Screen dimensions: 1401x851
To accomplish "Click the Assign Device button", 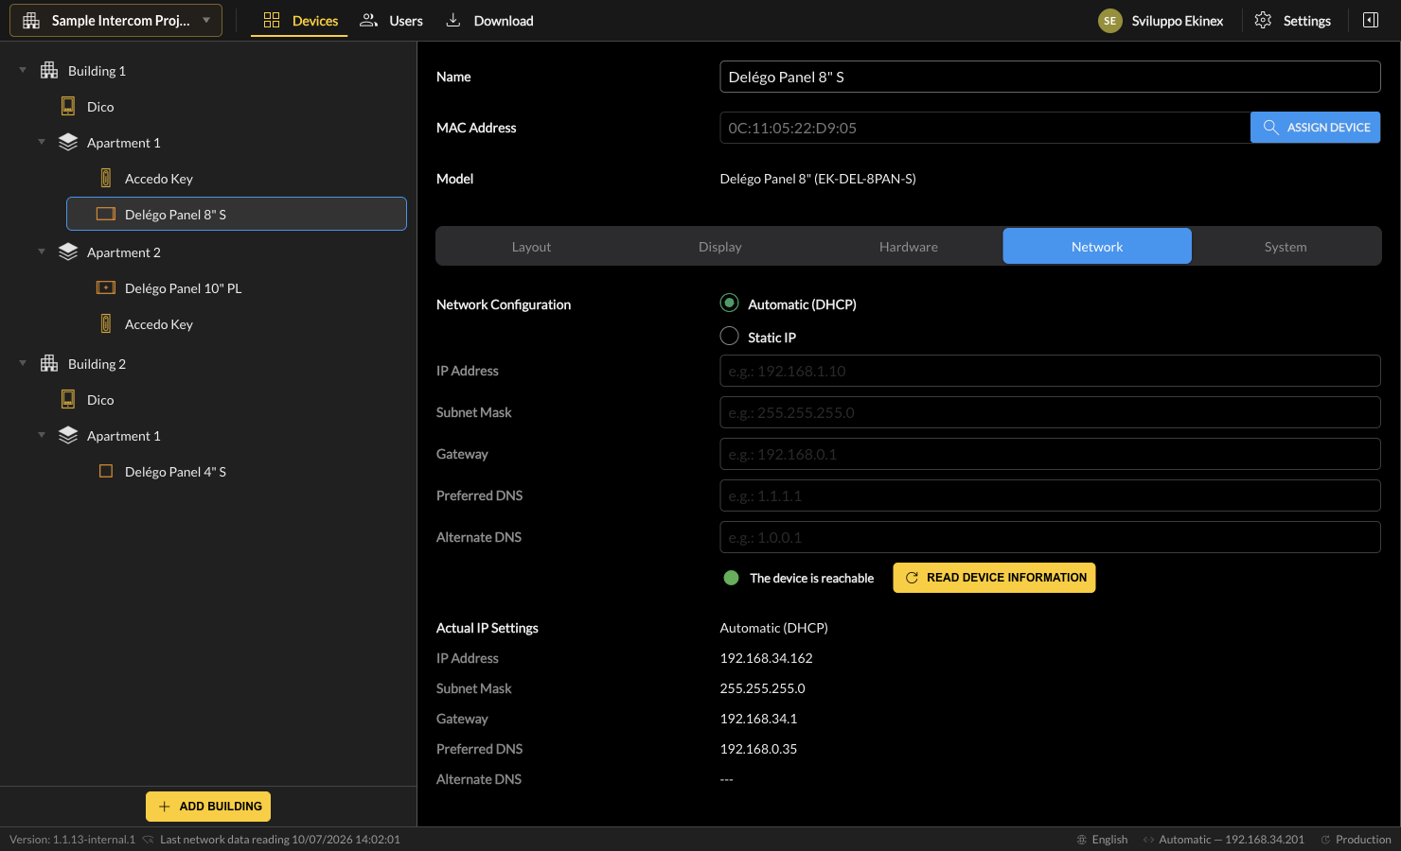I will click(x=1316, y=128).
